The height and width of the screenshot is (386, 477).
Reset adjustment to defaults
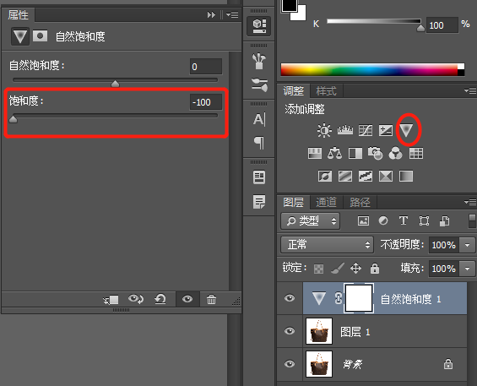tap(160, 299)
